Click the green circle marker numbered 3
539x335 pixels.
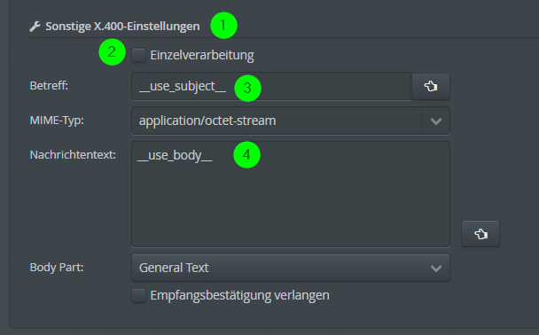pos(248,89)
